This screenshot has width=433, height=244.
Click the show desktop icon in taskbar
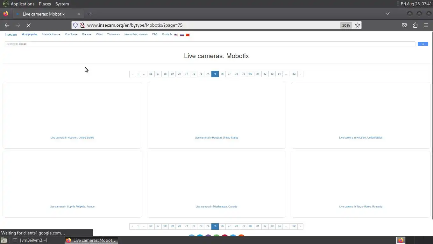(x=4, y=240)
